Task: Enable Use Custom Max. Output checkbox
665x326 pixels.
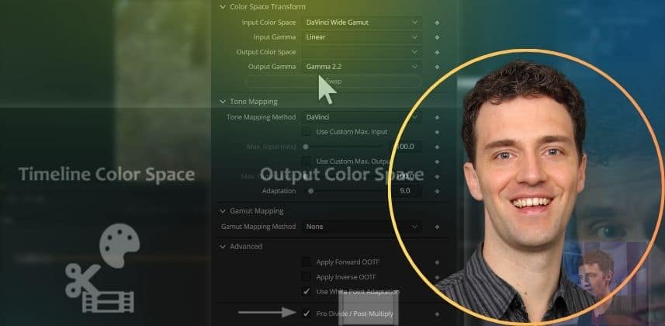Action: point(307,161)
